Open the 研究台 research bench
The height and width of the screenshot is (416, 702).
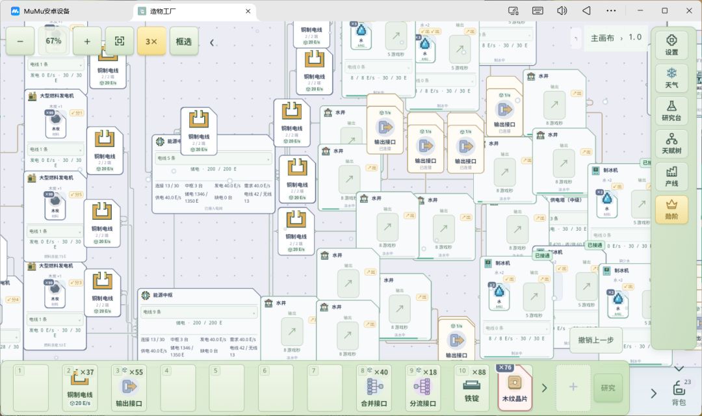click(671, 110)
